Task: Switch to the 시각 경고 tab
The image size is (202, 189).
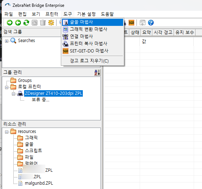Action: pyautogui.click(x=163, y=32)
